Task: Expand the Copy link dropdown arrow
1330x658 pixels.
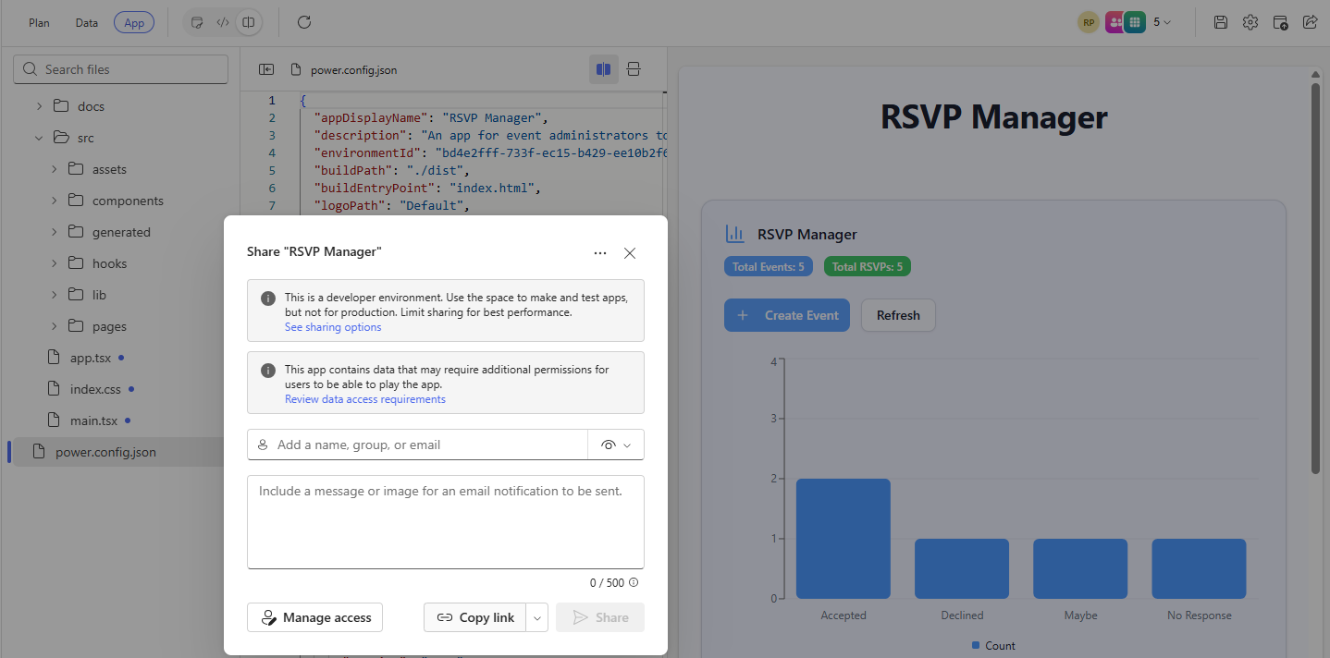Action: 537,618
